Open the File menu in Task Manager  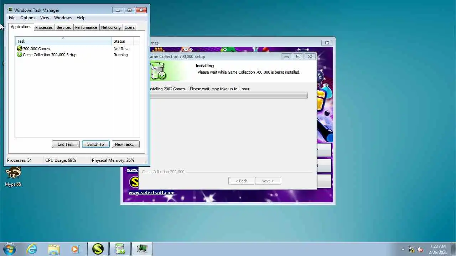click(x=12, y=18)
